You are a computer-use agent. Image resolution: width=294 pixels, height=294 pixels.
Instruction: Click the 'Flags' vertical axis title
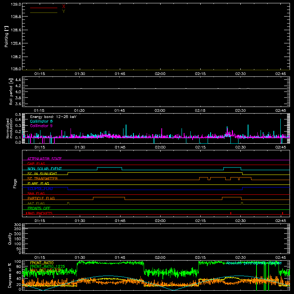15,183
